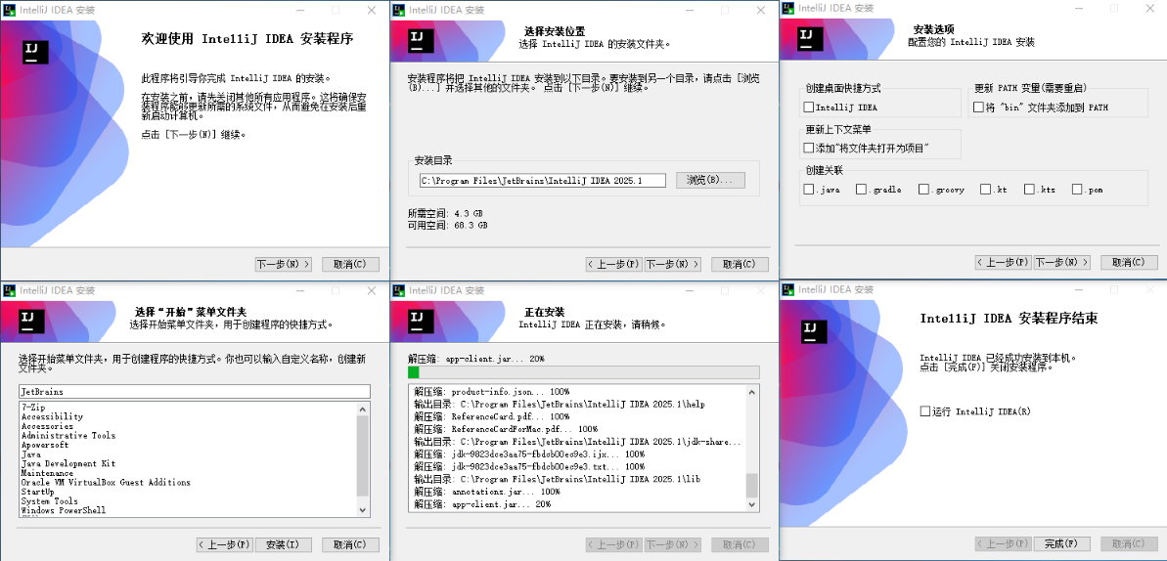Click 上一步(P) in the 安装选项 window
1167x561 pixels.
point(1004,262)
